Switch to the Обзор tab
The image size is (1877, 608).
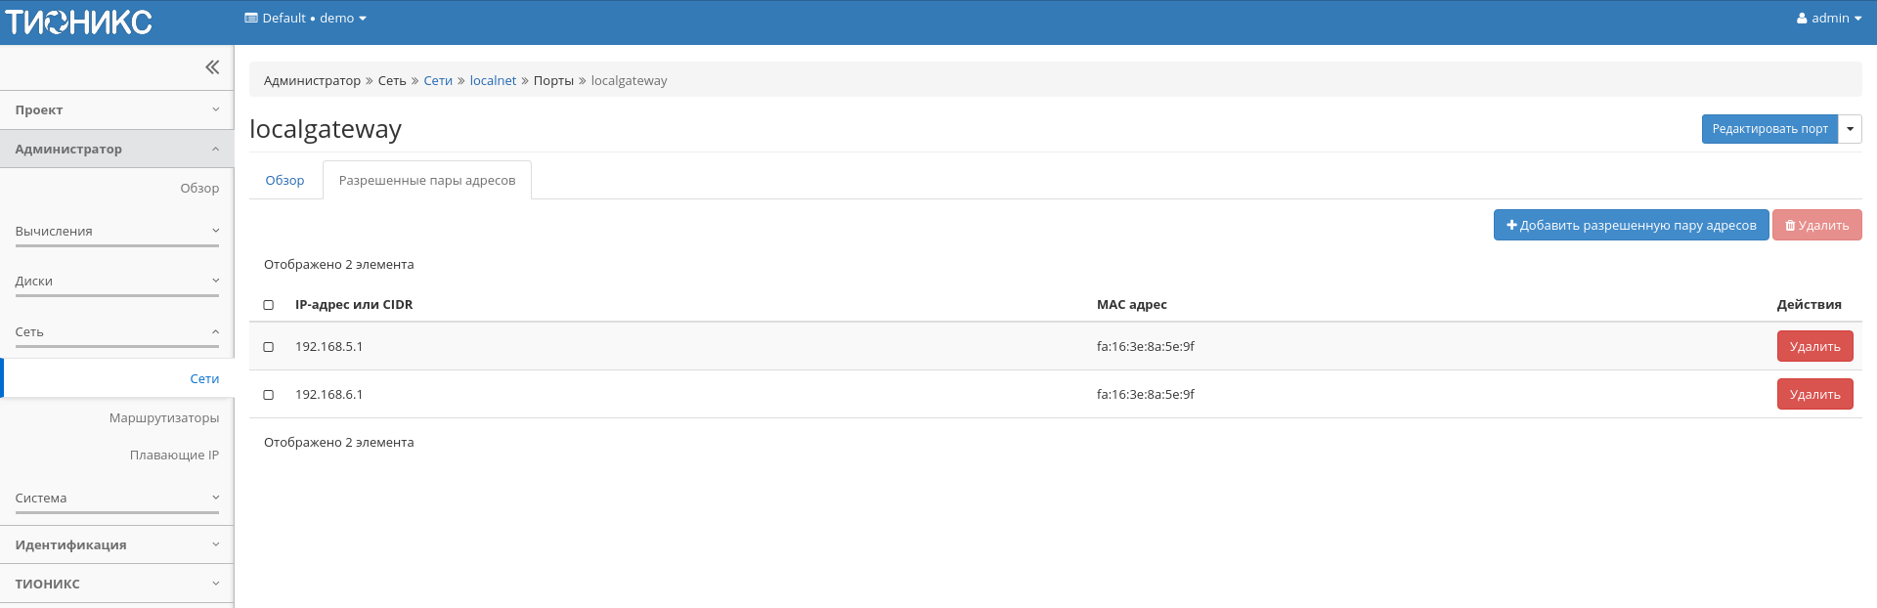point(284,181)
